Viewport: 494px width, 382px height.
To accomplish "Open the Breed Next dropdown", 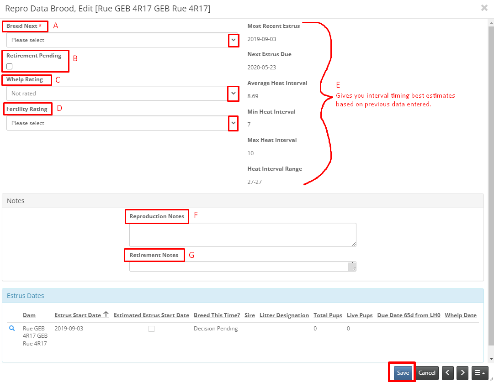I will [233, 40].
